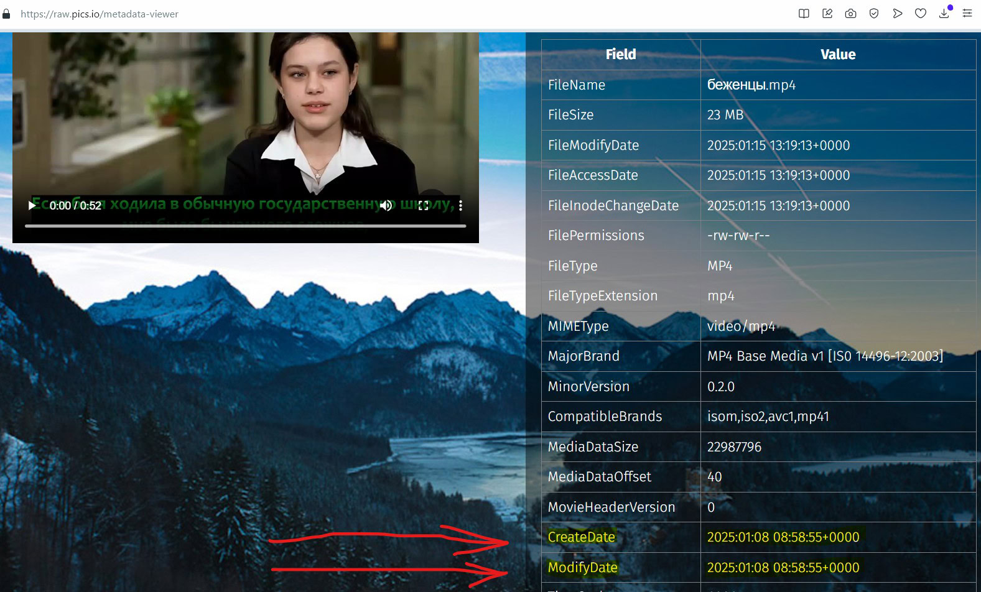This screenshot has height=592, width=981.
Task: Open the reader view book icon
Action: tap(804, 14)
